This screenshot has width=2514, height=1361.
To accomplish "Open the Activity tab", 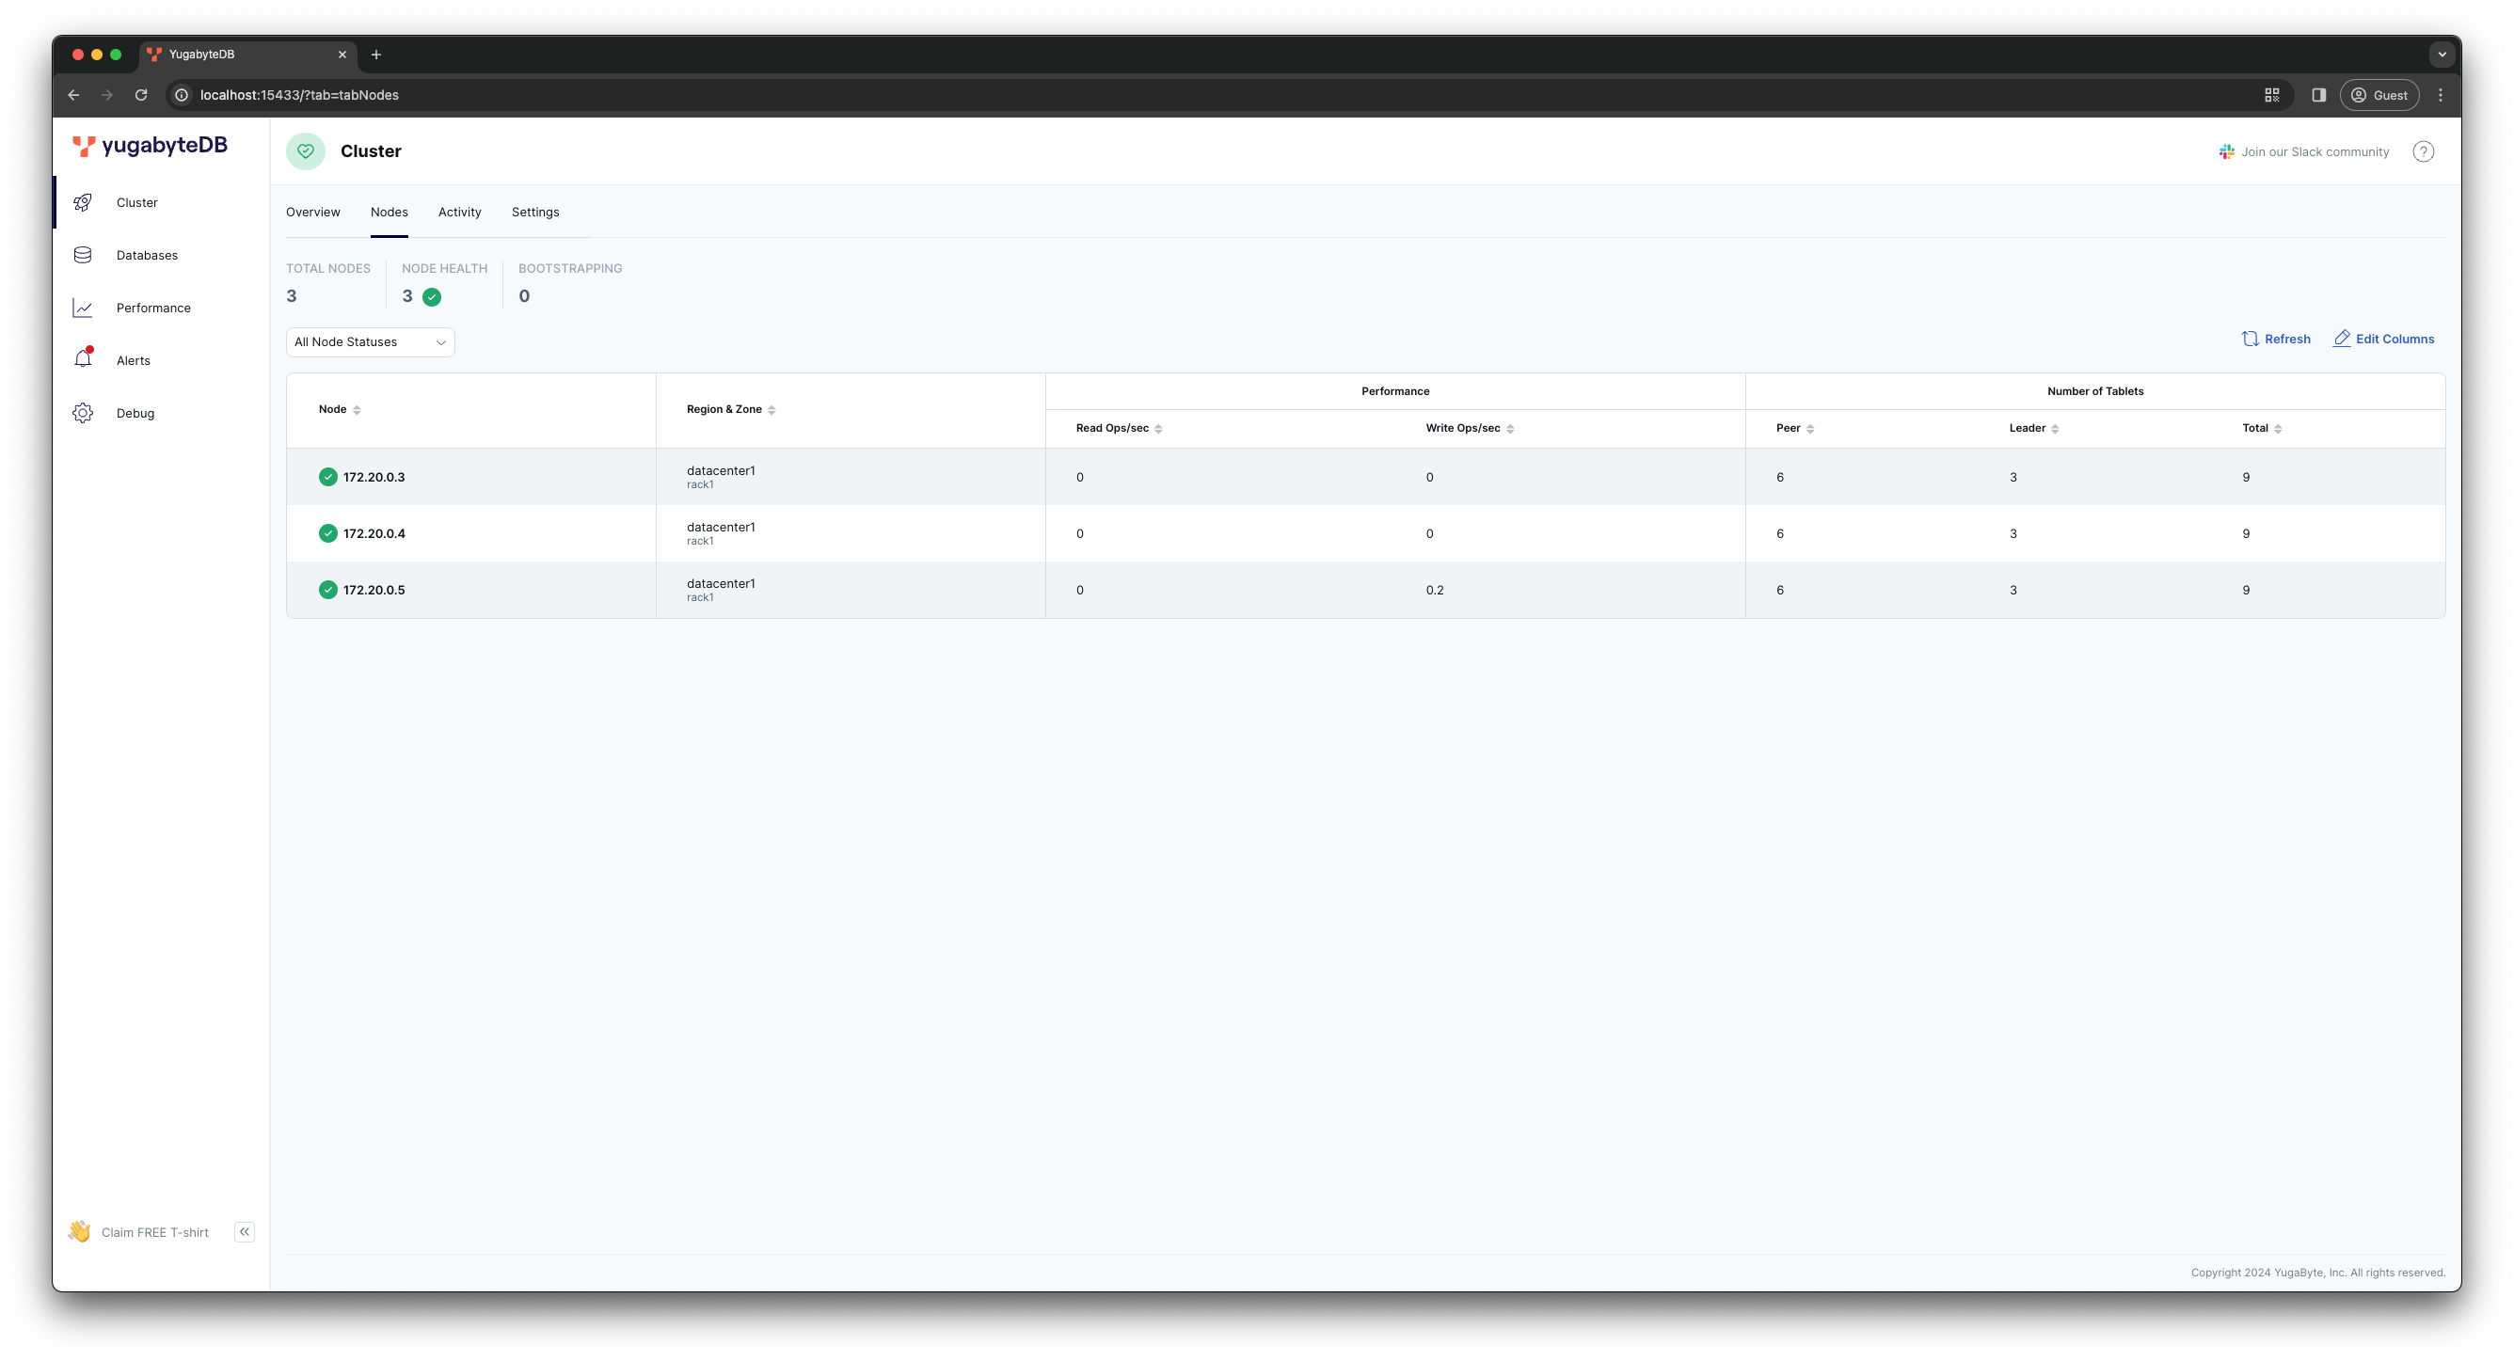I will [x=459, y=212].
